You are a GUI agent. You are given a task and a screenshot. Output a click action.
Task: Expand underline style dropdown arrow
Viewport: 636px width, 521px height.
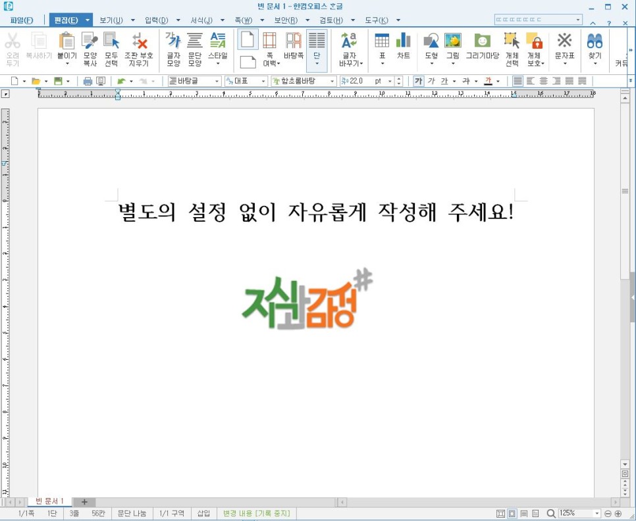click(454, 82)
